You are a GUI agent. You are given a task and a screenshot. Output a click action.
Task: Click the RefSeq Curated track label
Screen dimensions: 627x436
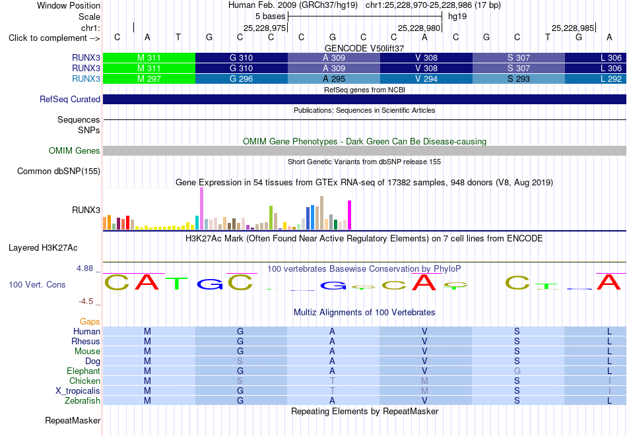point(70,99)
